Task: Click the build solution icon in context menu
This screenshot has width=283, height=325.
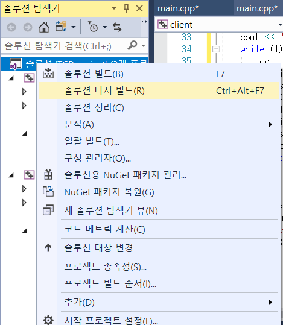Action: pyautogui.click(x=48, y=73)
